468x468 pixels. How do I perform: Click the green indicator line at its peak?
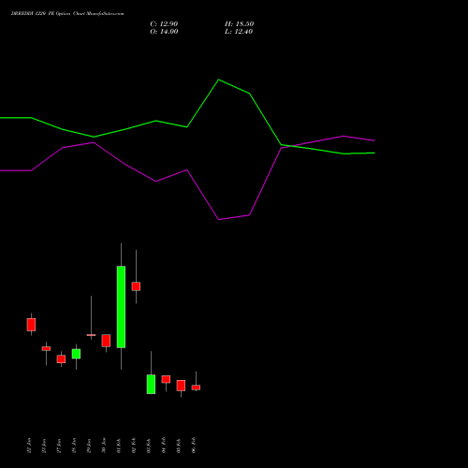219,80
